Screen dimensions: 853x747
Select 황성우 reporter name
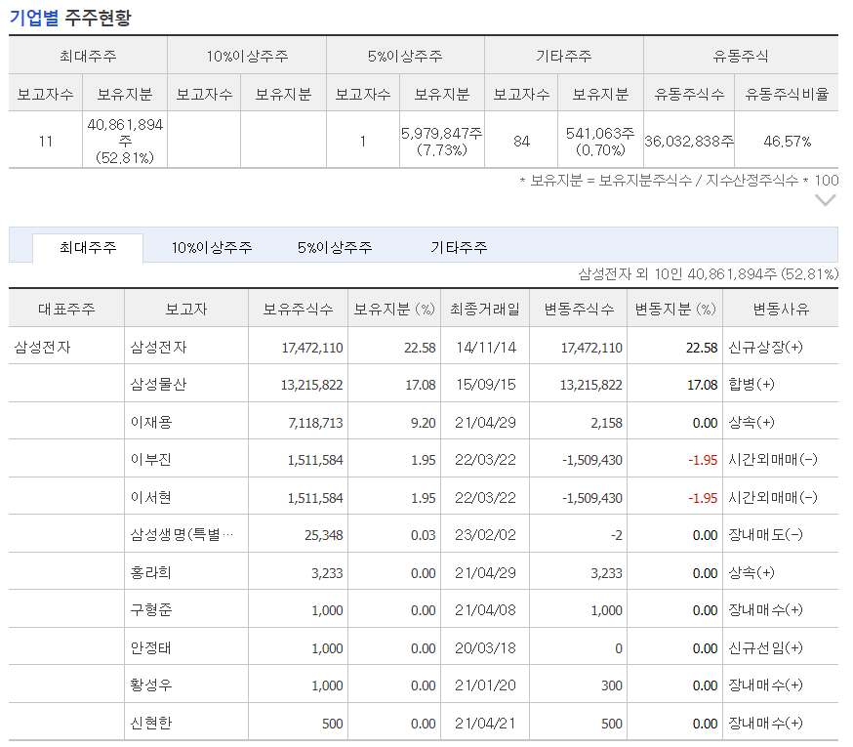click(151, 685)
